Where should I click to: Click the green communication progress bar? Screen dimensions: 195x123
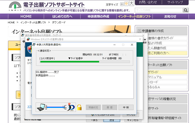coord(70,62)
